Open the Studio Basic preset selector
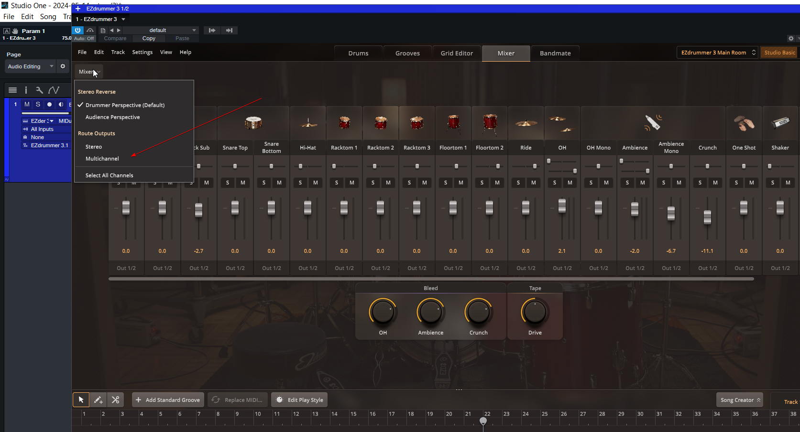This screenshot has width=800, height=432. tap(779, 53)
